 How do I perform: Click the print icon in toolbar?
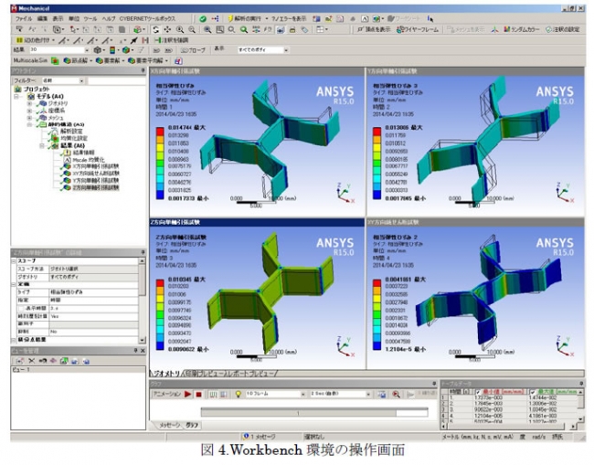point(292,29)
